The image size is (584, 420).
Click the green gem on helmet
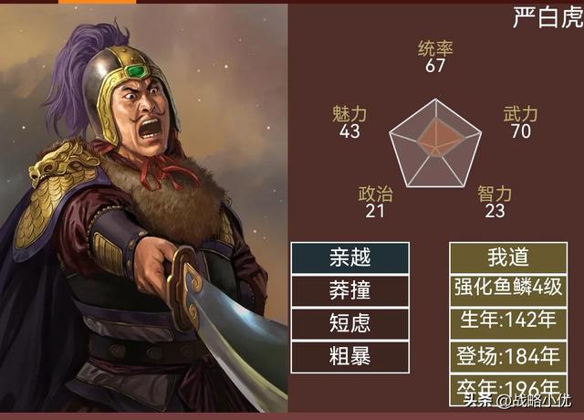pos(136,71)
